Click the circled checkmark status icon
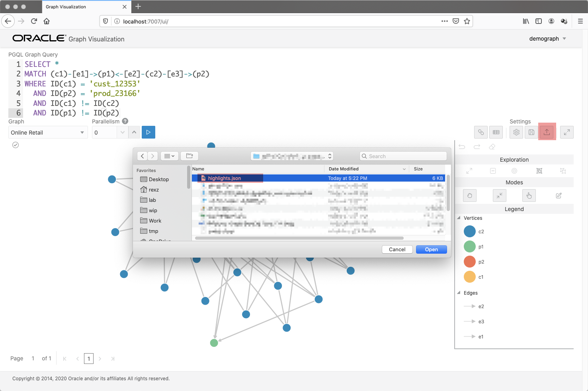 point(16,145)
